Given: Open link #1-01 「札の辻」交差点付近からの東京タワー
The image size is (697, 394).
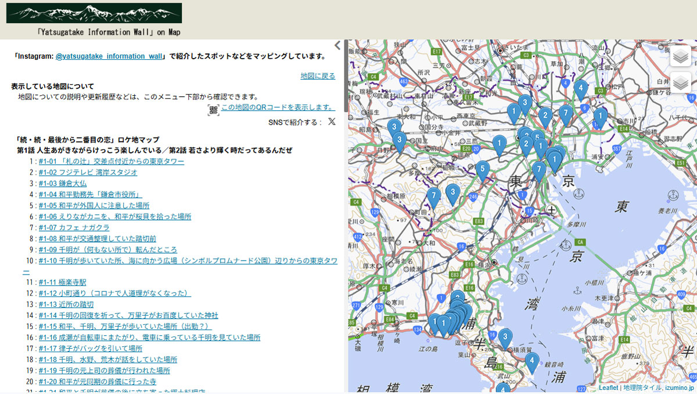Looking at the screenshot, I should [x=112, y=161].
